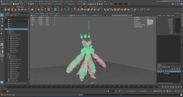Click the Dec_LYR layer color swatch
This screenshot has width=183, height=97.
pyautogui.click(x=165, y=71)
